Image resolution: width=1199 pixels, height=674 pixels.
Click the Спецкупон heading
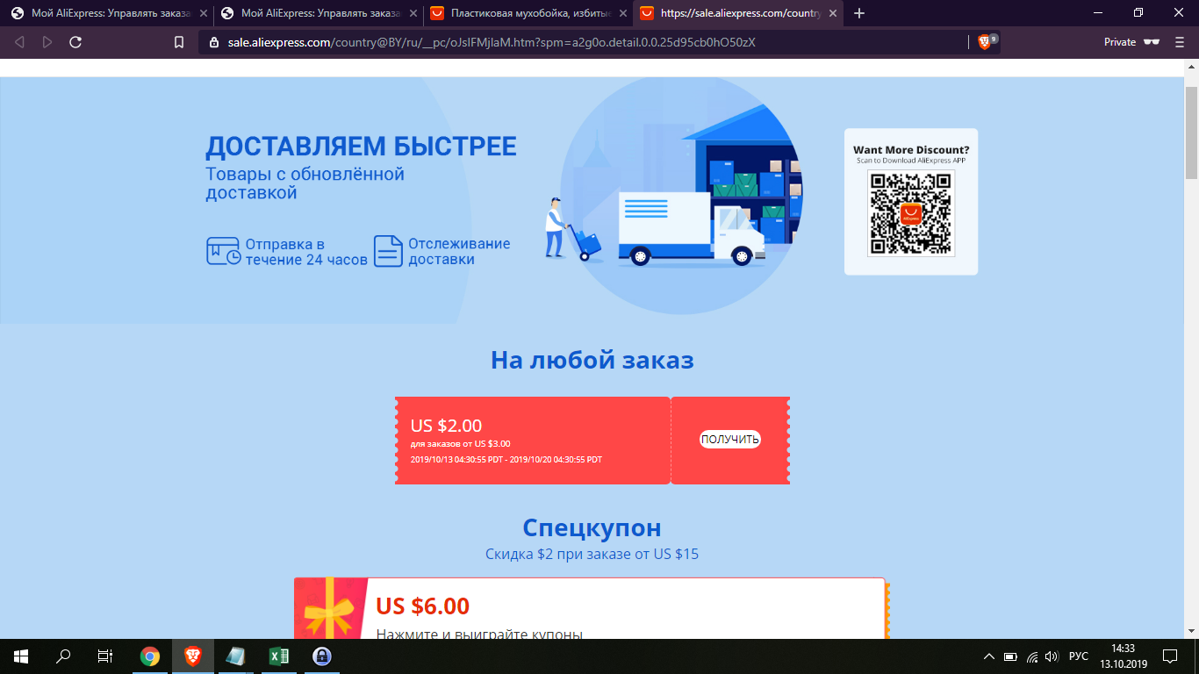click(x=592, y=527)
